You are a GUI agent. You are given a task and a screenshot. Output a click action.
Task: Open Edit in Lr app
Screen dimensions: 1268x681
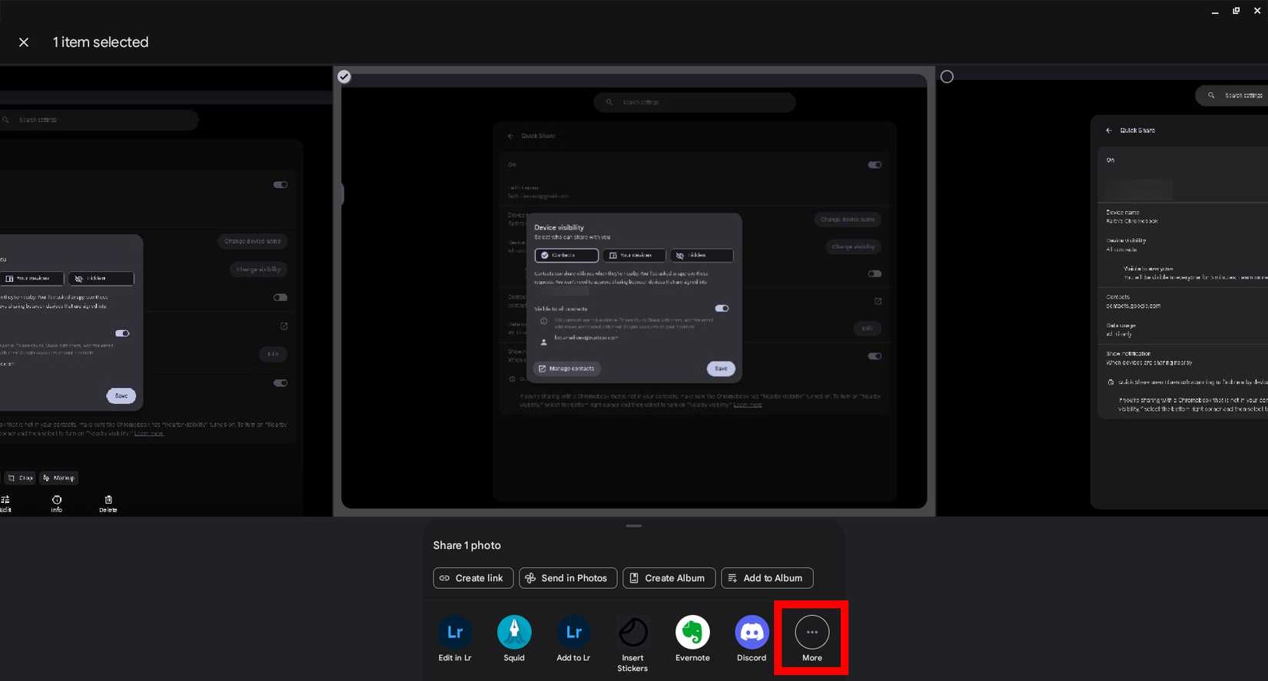click(455, 639)
